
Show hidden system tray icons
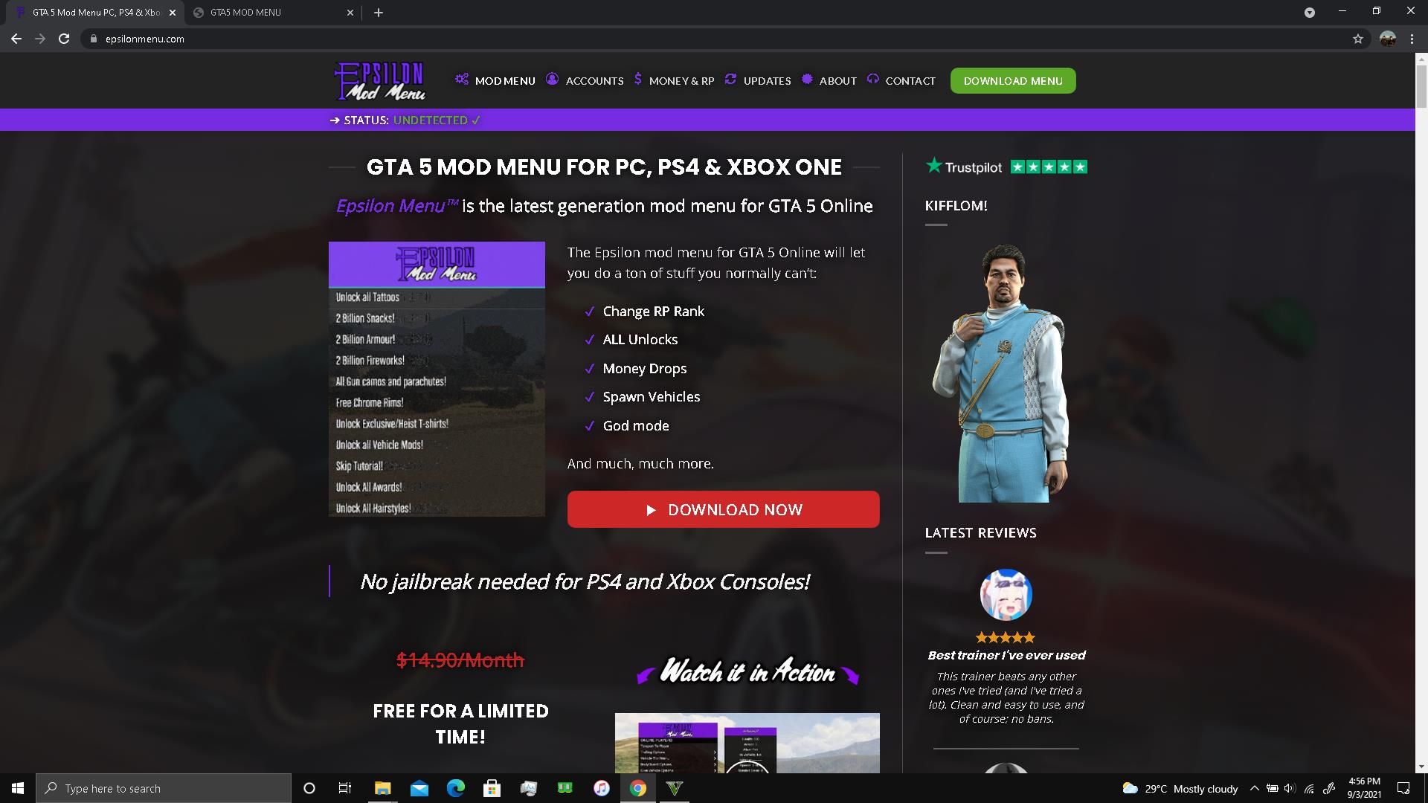click(1254, 788)
